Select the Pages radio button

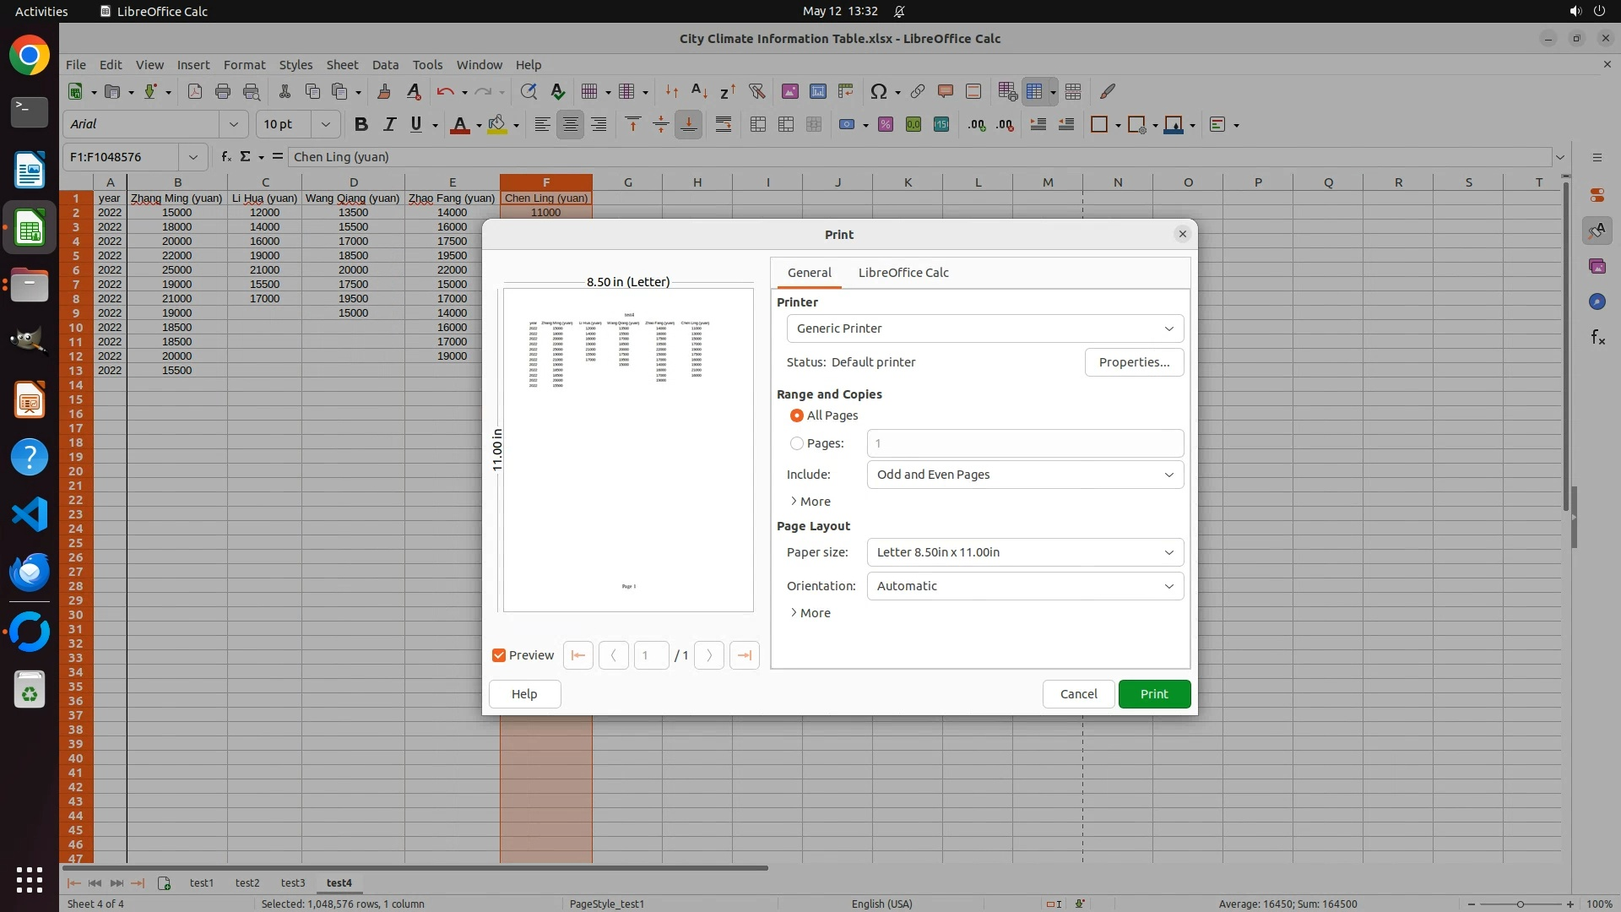coord(796,443)
